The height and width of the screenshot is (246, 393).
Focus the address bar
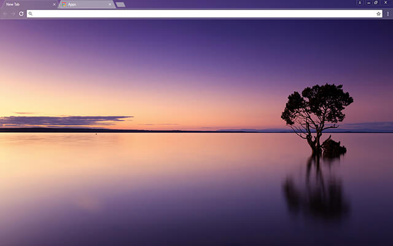click(204, 14)
